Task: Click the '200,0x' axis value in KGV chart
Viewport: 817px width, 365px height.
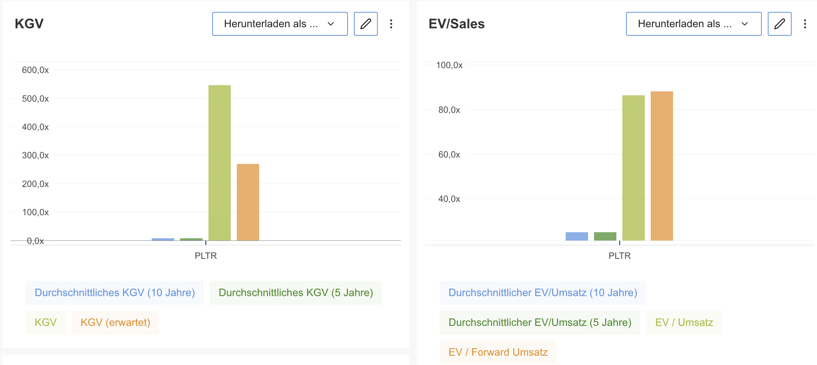Action: click(35, 184)
